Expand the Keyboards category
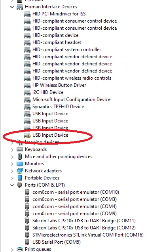Screen dimensions: 165x252 (12, 150)
